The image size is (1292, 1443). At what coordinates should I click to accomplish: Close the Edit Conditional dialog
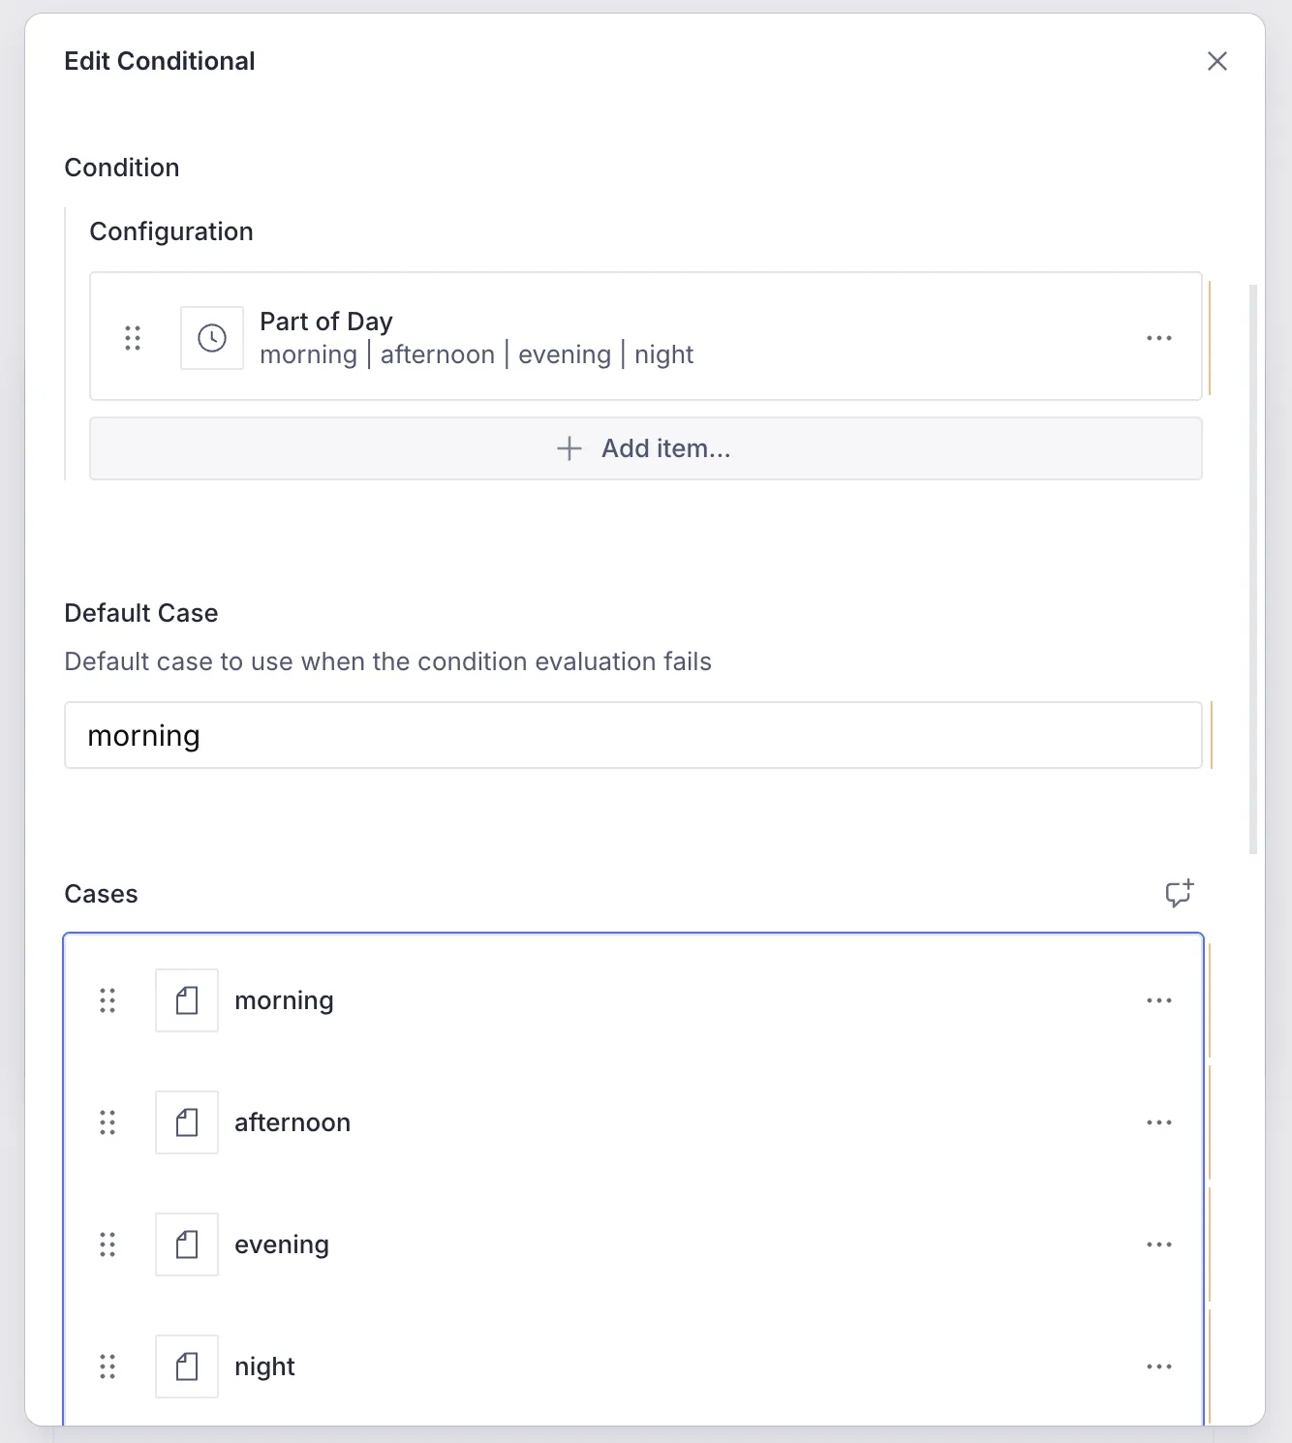pyautogui.click(x=1217, y=61)
